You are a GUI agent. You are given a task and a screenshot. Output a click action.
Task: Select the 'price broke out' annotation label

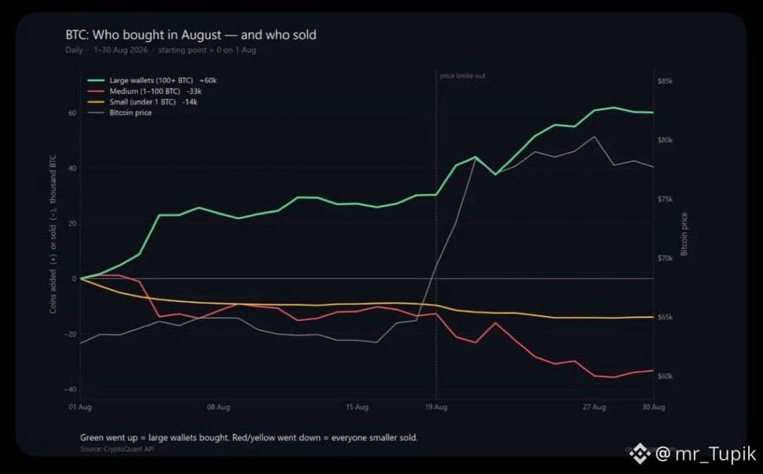[462, 75]
